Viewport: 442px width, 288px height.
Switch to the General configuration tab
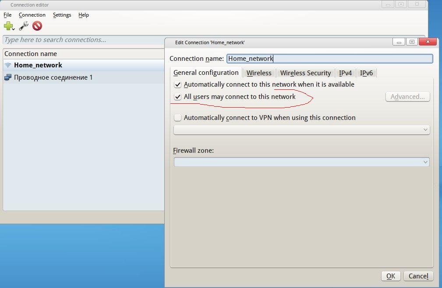click(206, 73)
